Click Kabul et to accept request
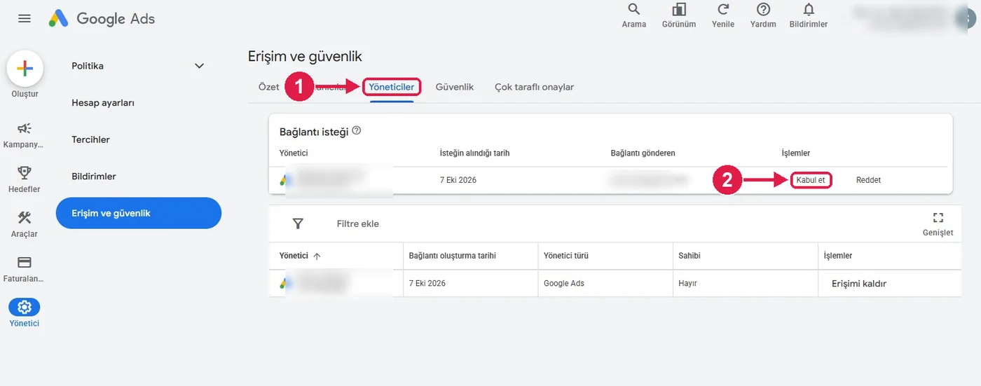This screenshot has width=981, height=386. click(811, 180)
